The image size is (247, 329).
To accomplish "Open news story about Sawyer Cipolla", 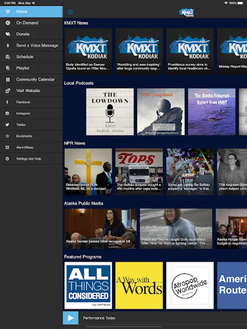I will click(88, 52).
